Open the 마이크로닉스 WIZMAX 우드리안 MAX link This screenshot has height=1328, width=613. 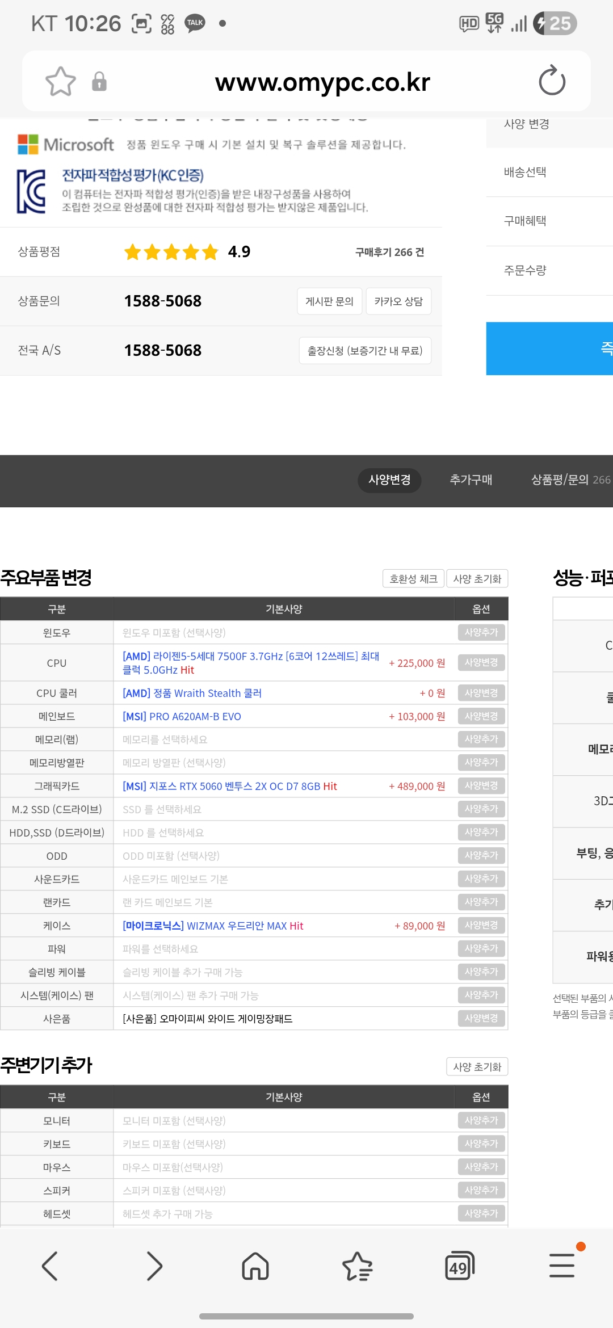pos(213,926)
